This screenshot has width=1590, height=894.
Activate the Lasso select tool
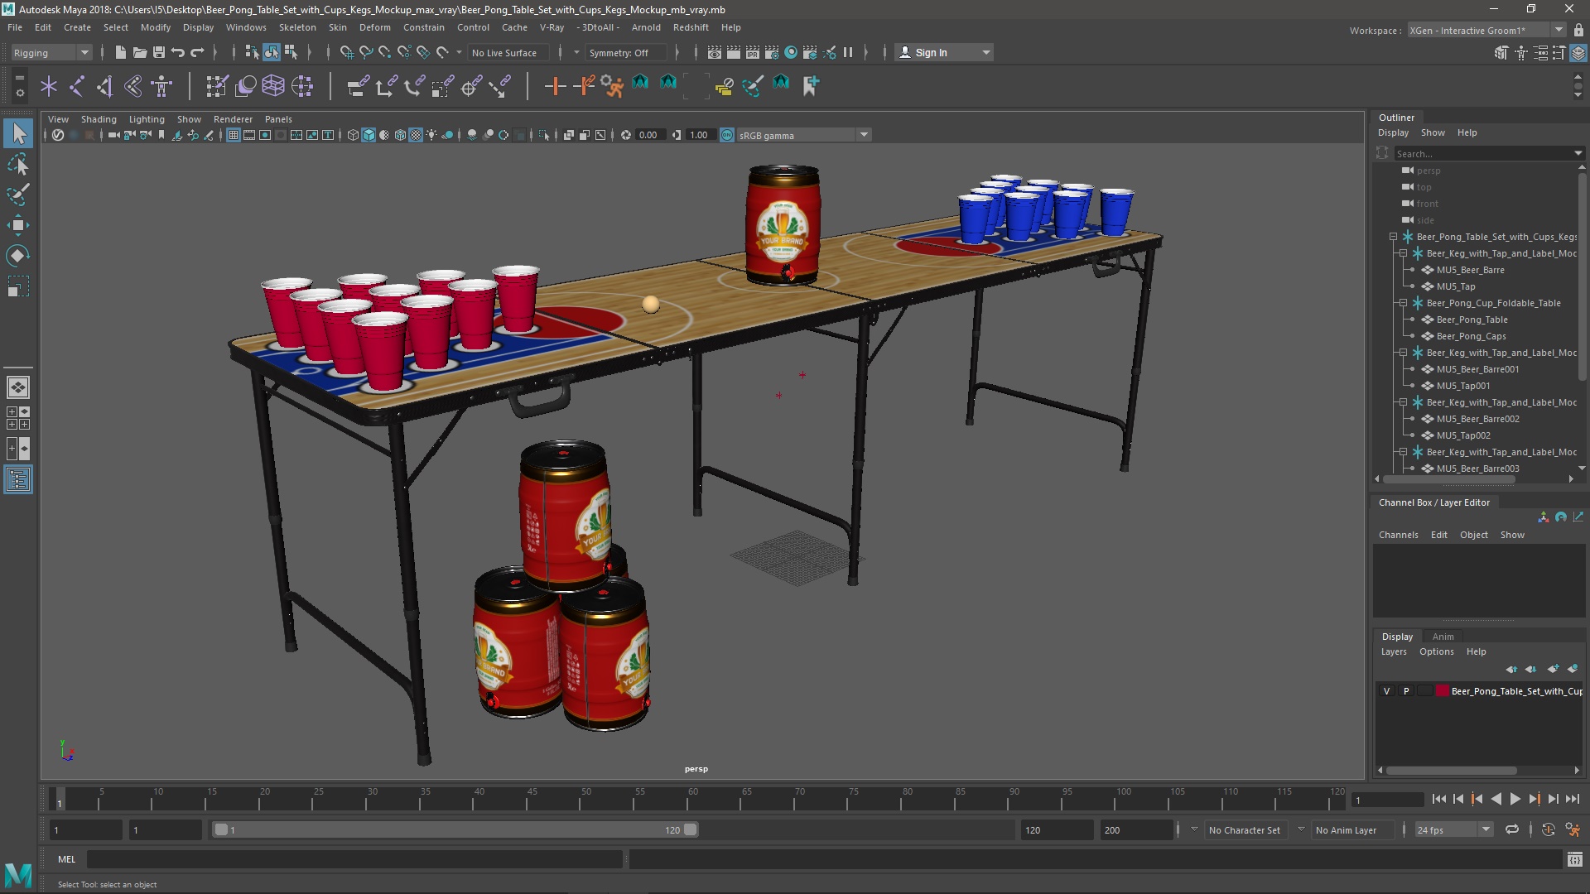(18, 165)
